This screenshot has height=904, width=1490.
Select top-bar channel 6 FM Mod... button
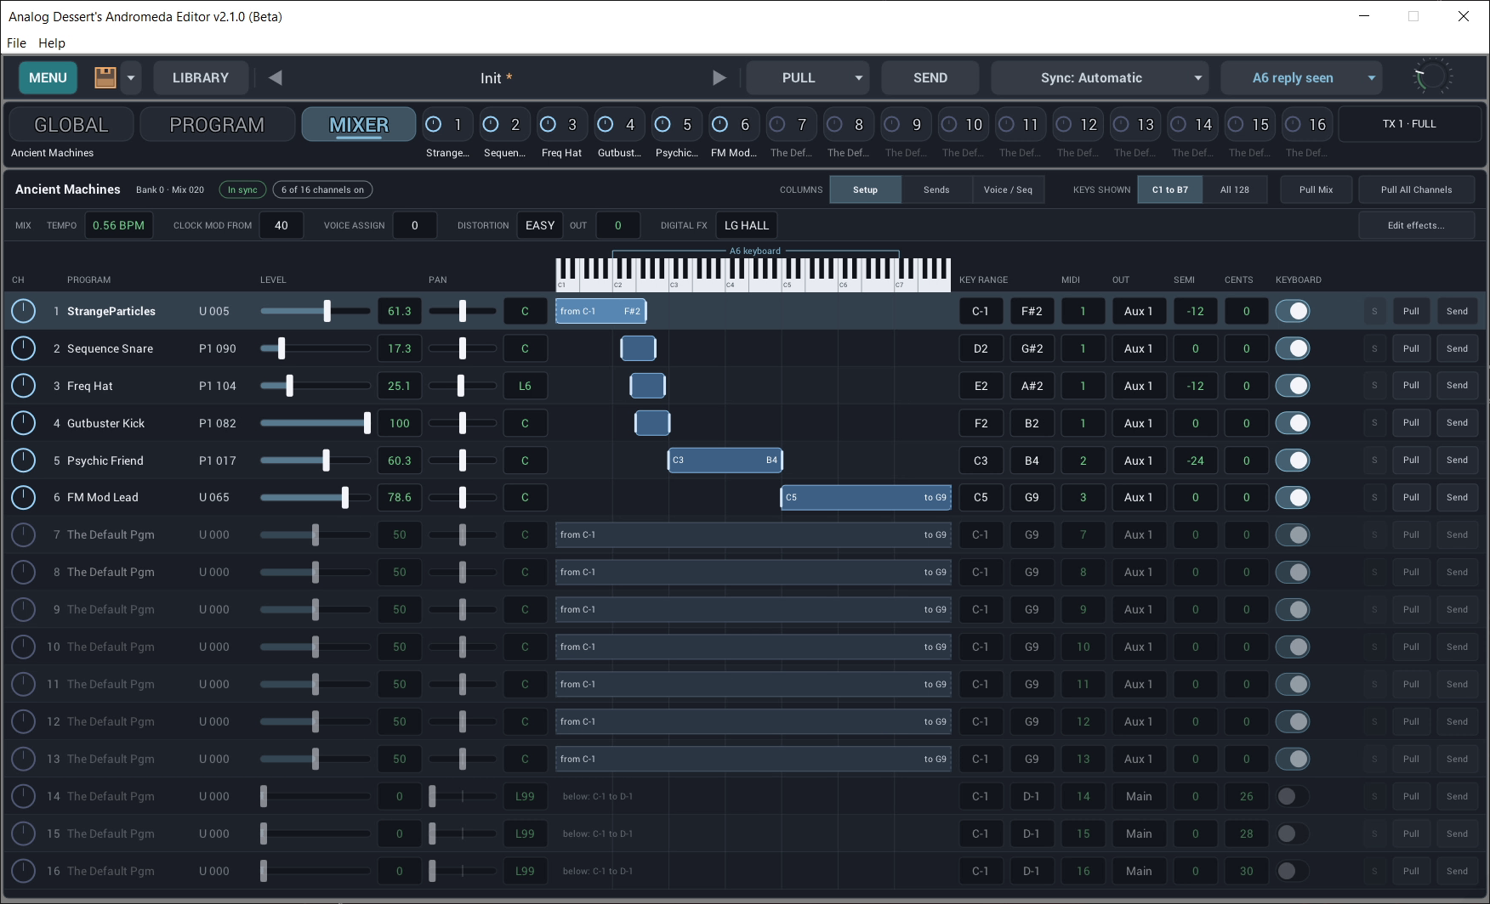coord(733,124)
